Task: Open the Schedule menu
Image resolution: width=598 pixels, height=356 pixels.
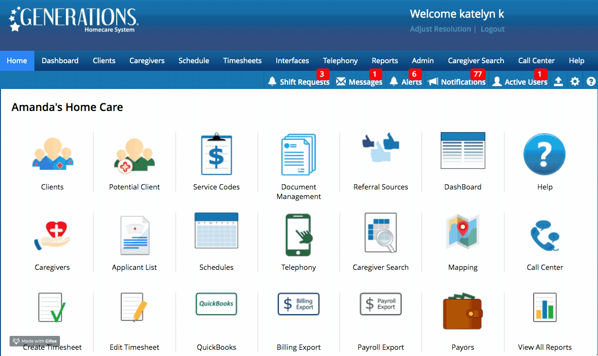Action: (x=194, y=61)
